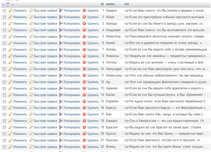Click Копировать link for row Ангелы
The height and width of the screenshot is (152, 211).
(72, 63)
